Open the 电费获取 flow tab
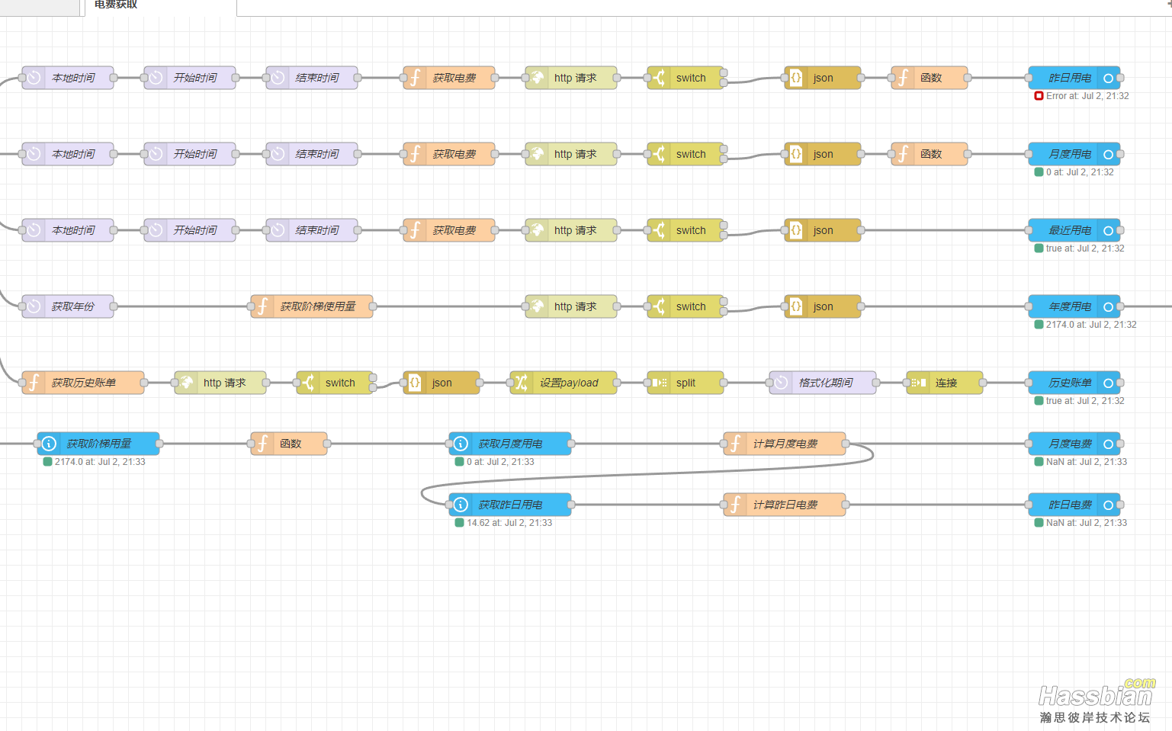The width and height of the screenshot is (1172, 731). click(x=159, y=6)
